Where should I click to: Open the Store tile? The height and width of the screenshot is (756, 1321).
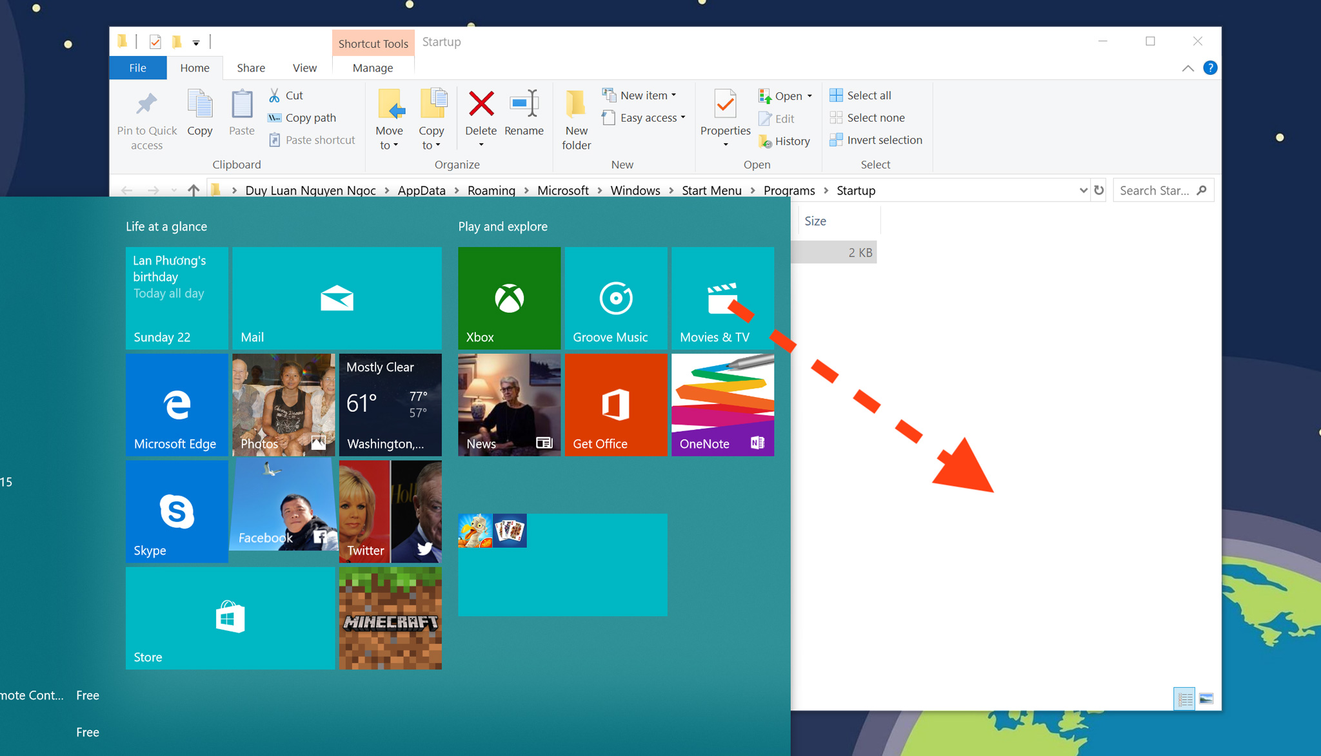coord(230,618)
